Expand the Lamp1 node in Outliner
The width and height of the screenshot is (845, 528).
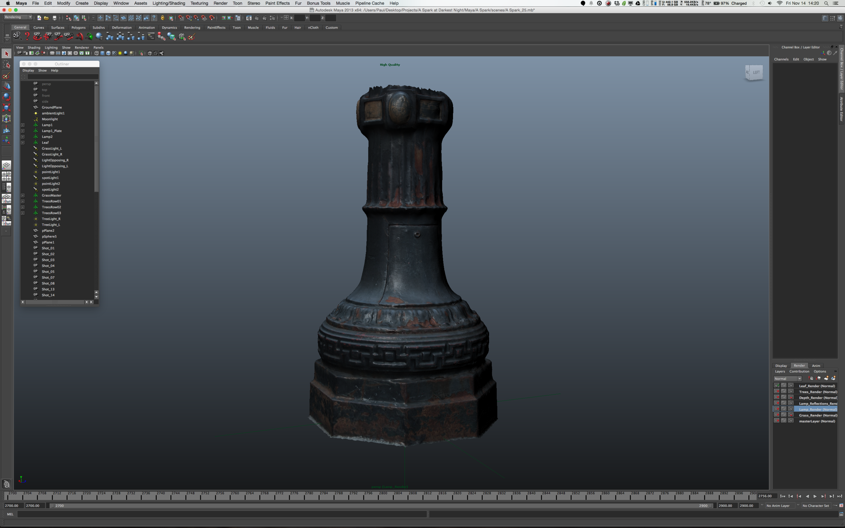(23, 125)
